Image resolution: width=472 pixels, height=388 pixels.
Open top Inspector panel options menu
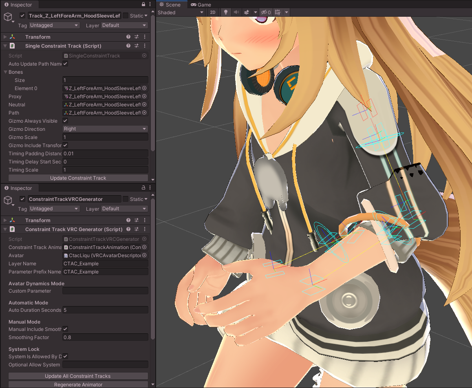tap(150, 4)
